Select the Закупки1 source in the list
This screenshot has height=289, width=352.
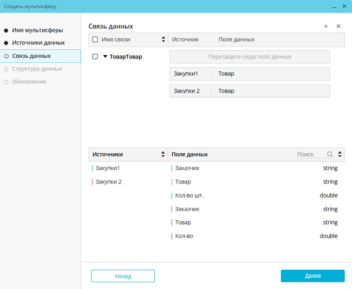[x=107, y=168]
